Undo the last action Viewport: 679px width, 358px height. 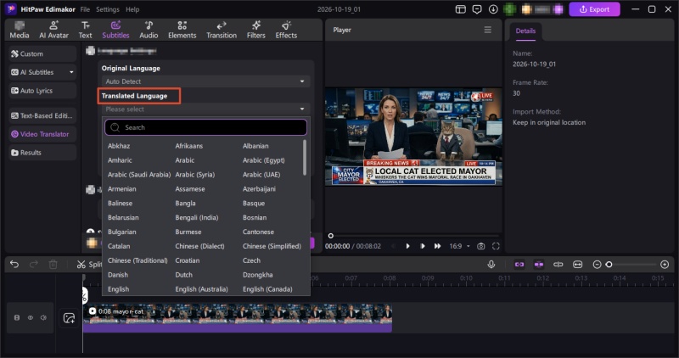click(x=14, y=264)
